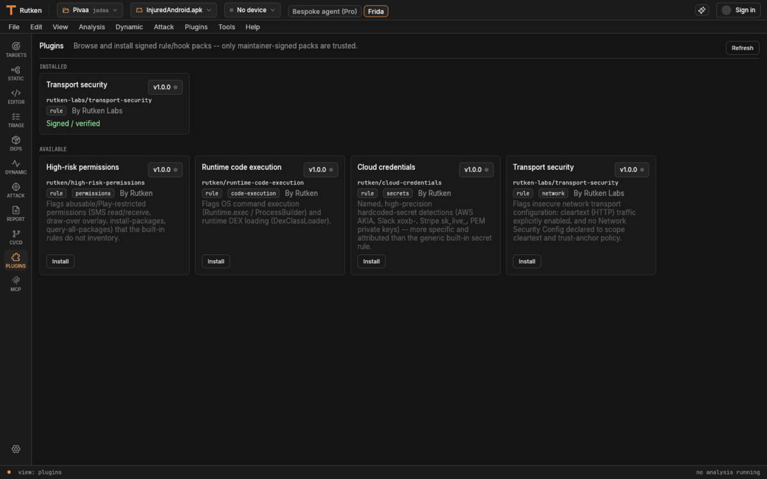The width and height of the screenshot is (767, 479).
Task: Open the Editor sidebar panel
Action: point(16,96)
